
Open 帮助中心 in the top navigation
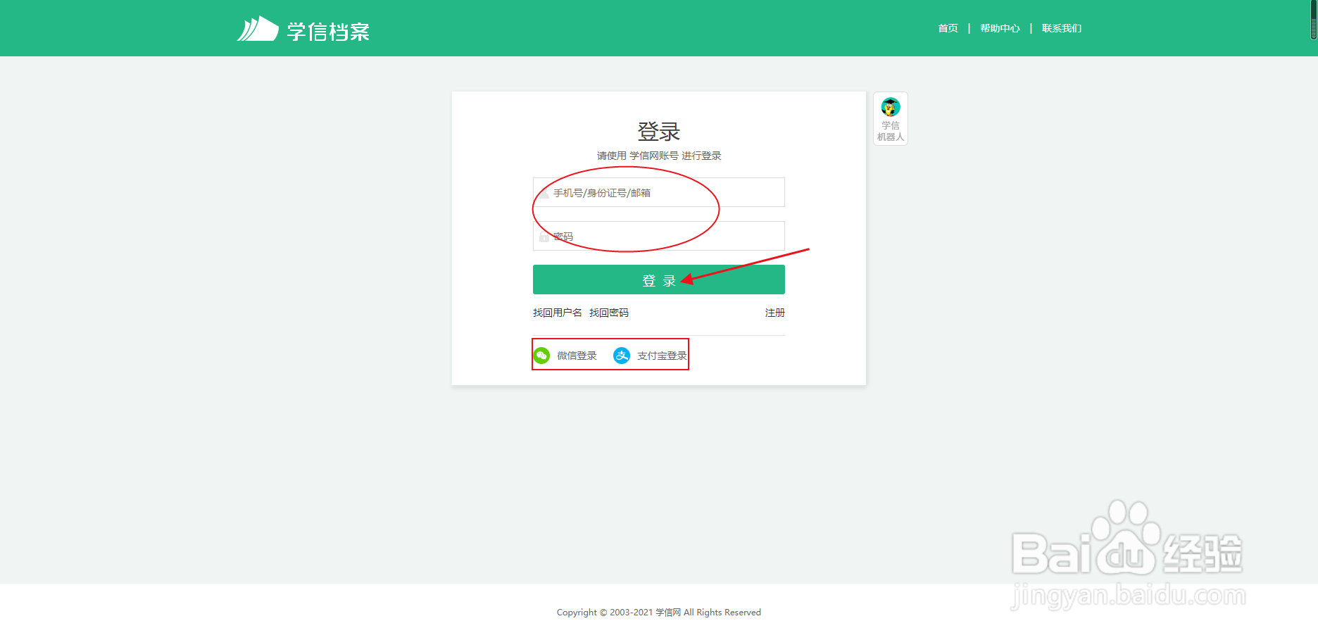pos(999,28)
